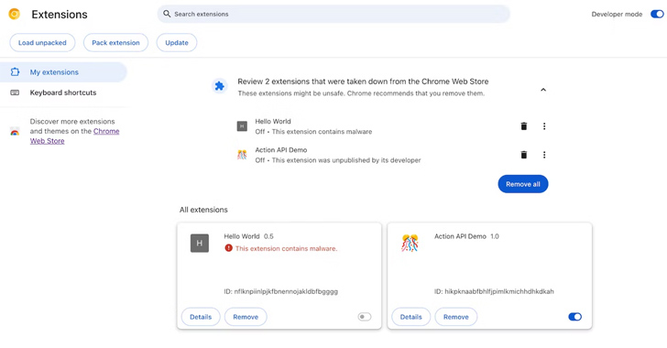This screenshot has width=667, height=348.
Task: Click the Chrome logo beside Extensions title
Action: [15, 14]
